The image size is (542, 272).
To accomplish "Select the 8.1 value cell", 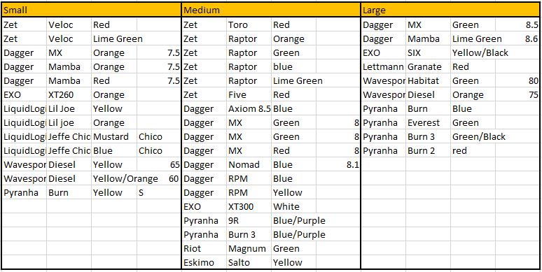I will coord(338,164).
